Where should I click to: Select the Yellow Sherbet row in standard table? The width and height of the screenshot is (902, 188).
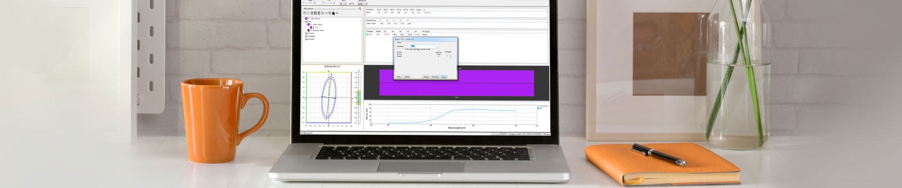point(390,23)
